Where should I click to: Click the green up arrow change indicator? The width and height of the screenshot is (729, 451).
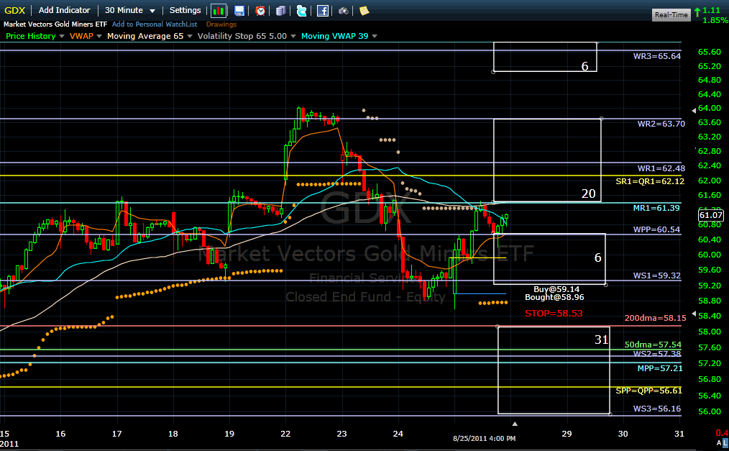697,12
